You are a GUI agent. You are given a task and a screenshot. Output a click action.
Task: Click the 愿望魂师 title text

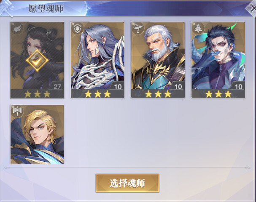click(46, 8)
